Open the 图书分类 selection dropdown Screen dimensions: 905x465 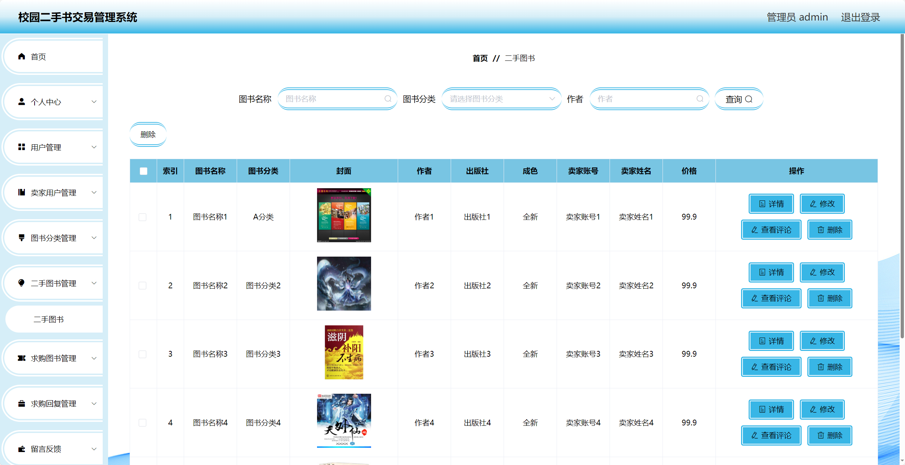tap(501, 99)
